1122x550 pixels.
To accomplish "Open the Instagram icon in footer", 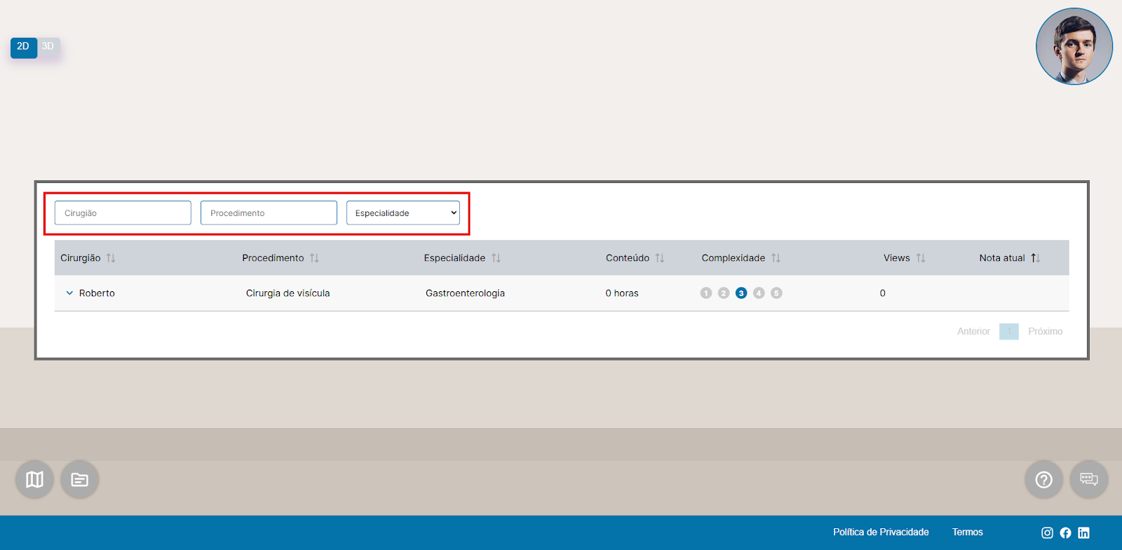I will tap(1047, 532).
